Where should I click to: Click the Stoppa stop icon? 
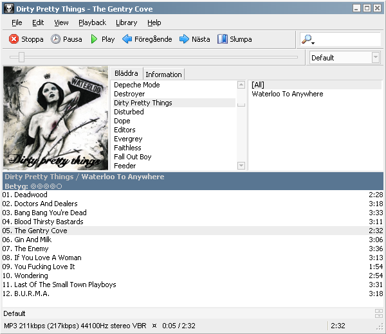point(14,39)
